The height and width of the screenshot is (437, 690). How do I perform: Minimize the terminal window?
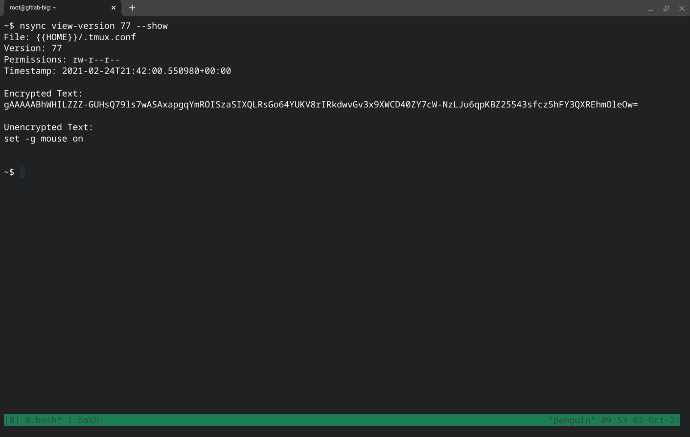[x=650, y=8]
